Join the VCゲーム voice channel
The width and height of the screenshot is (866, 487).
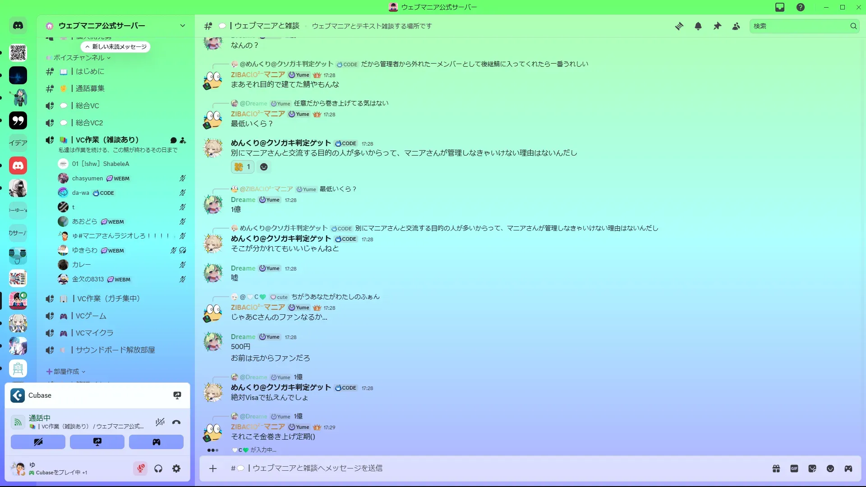point(91,316)
